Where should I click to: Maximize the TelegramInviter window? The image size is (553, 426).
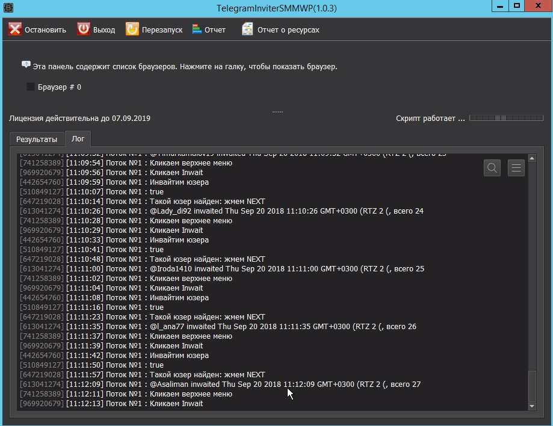pos(517,7)
